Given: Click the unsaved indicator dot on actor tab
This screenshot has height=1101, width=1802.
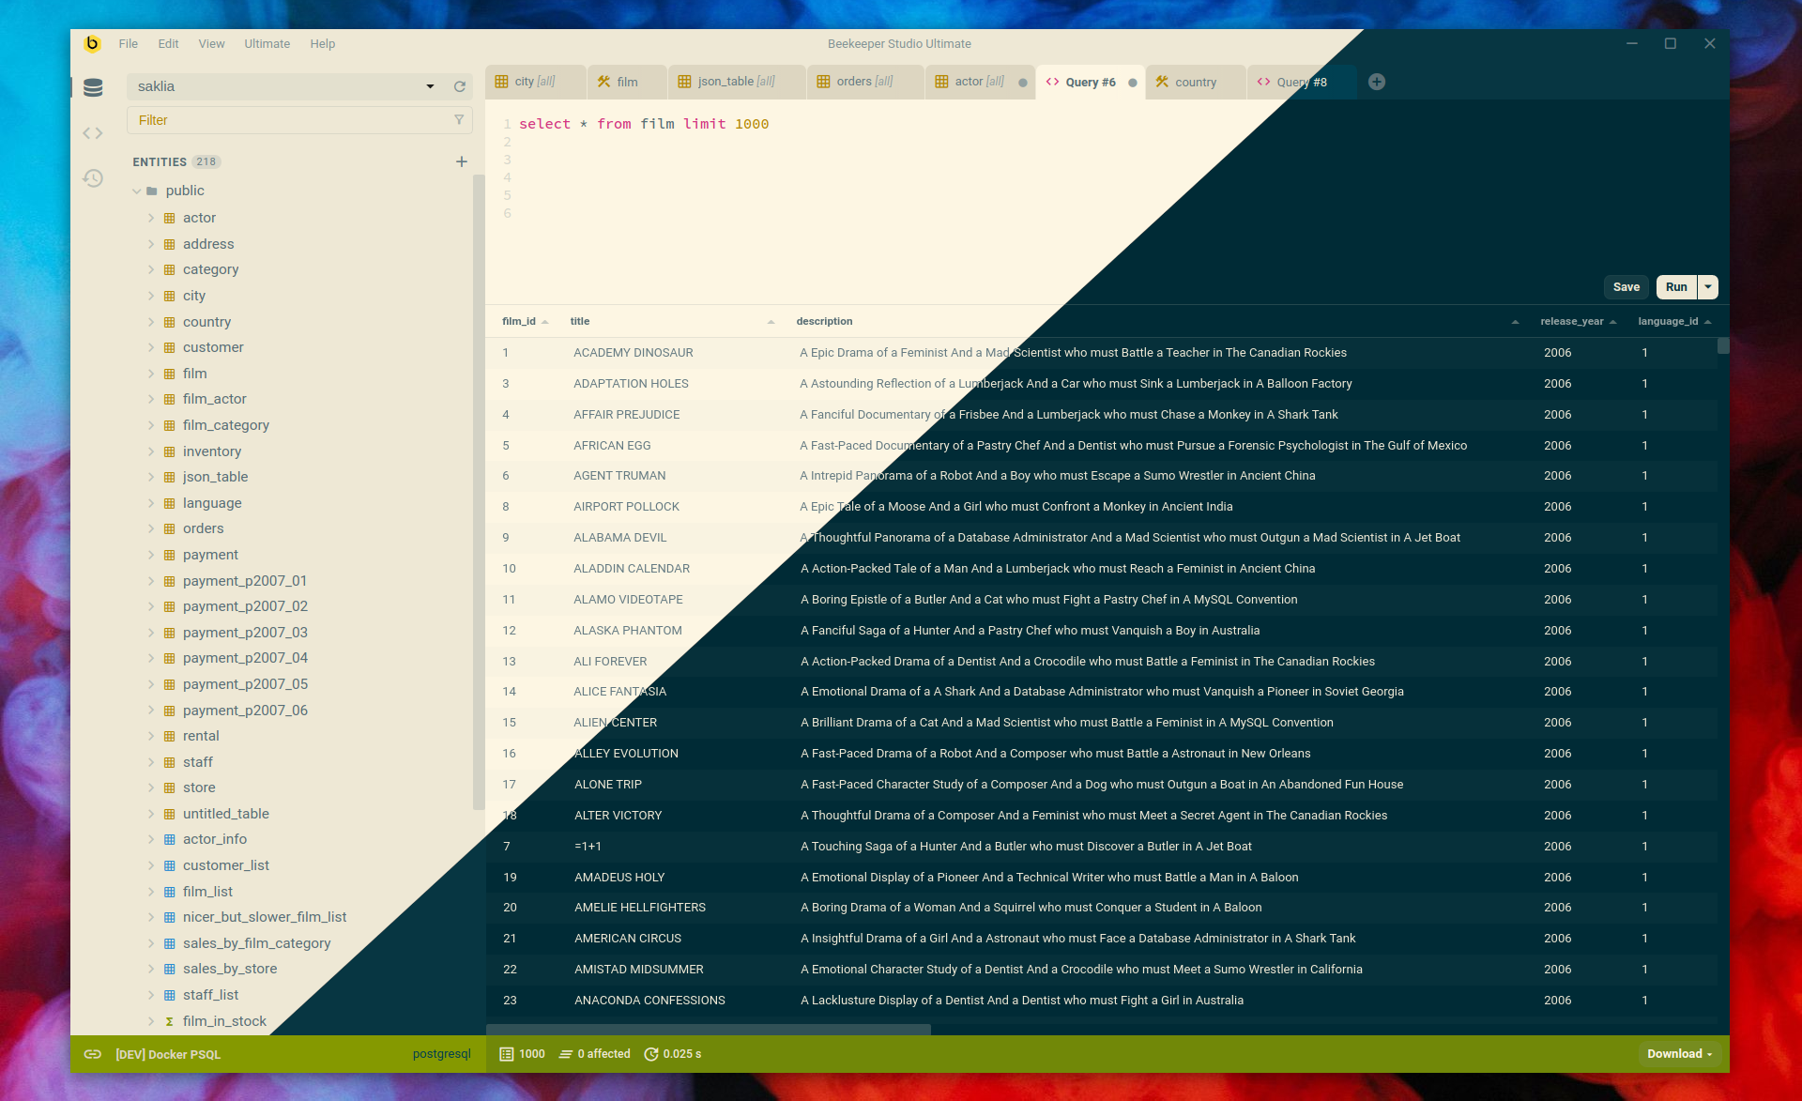Looking at the screenshot, I should click(1023, 81).
